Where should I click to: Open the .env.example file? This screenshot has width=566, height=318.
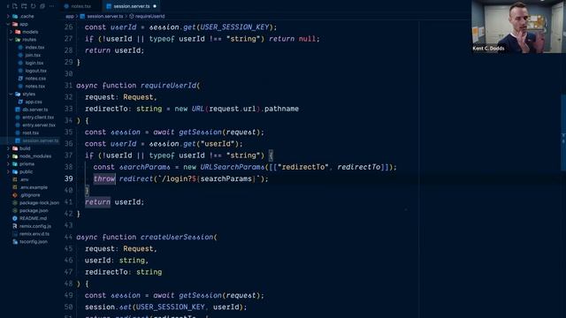(34, 187)
